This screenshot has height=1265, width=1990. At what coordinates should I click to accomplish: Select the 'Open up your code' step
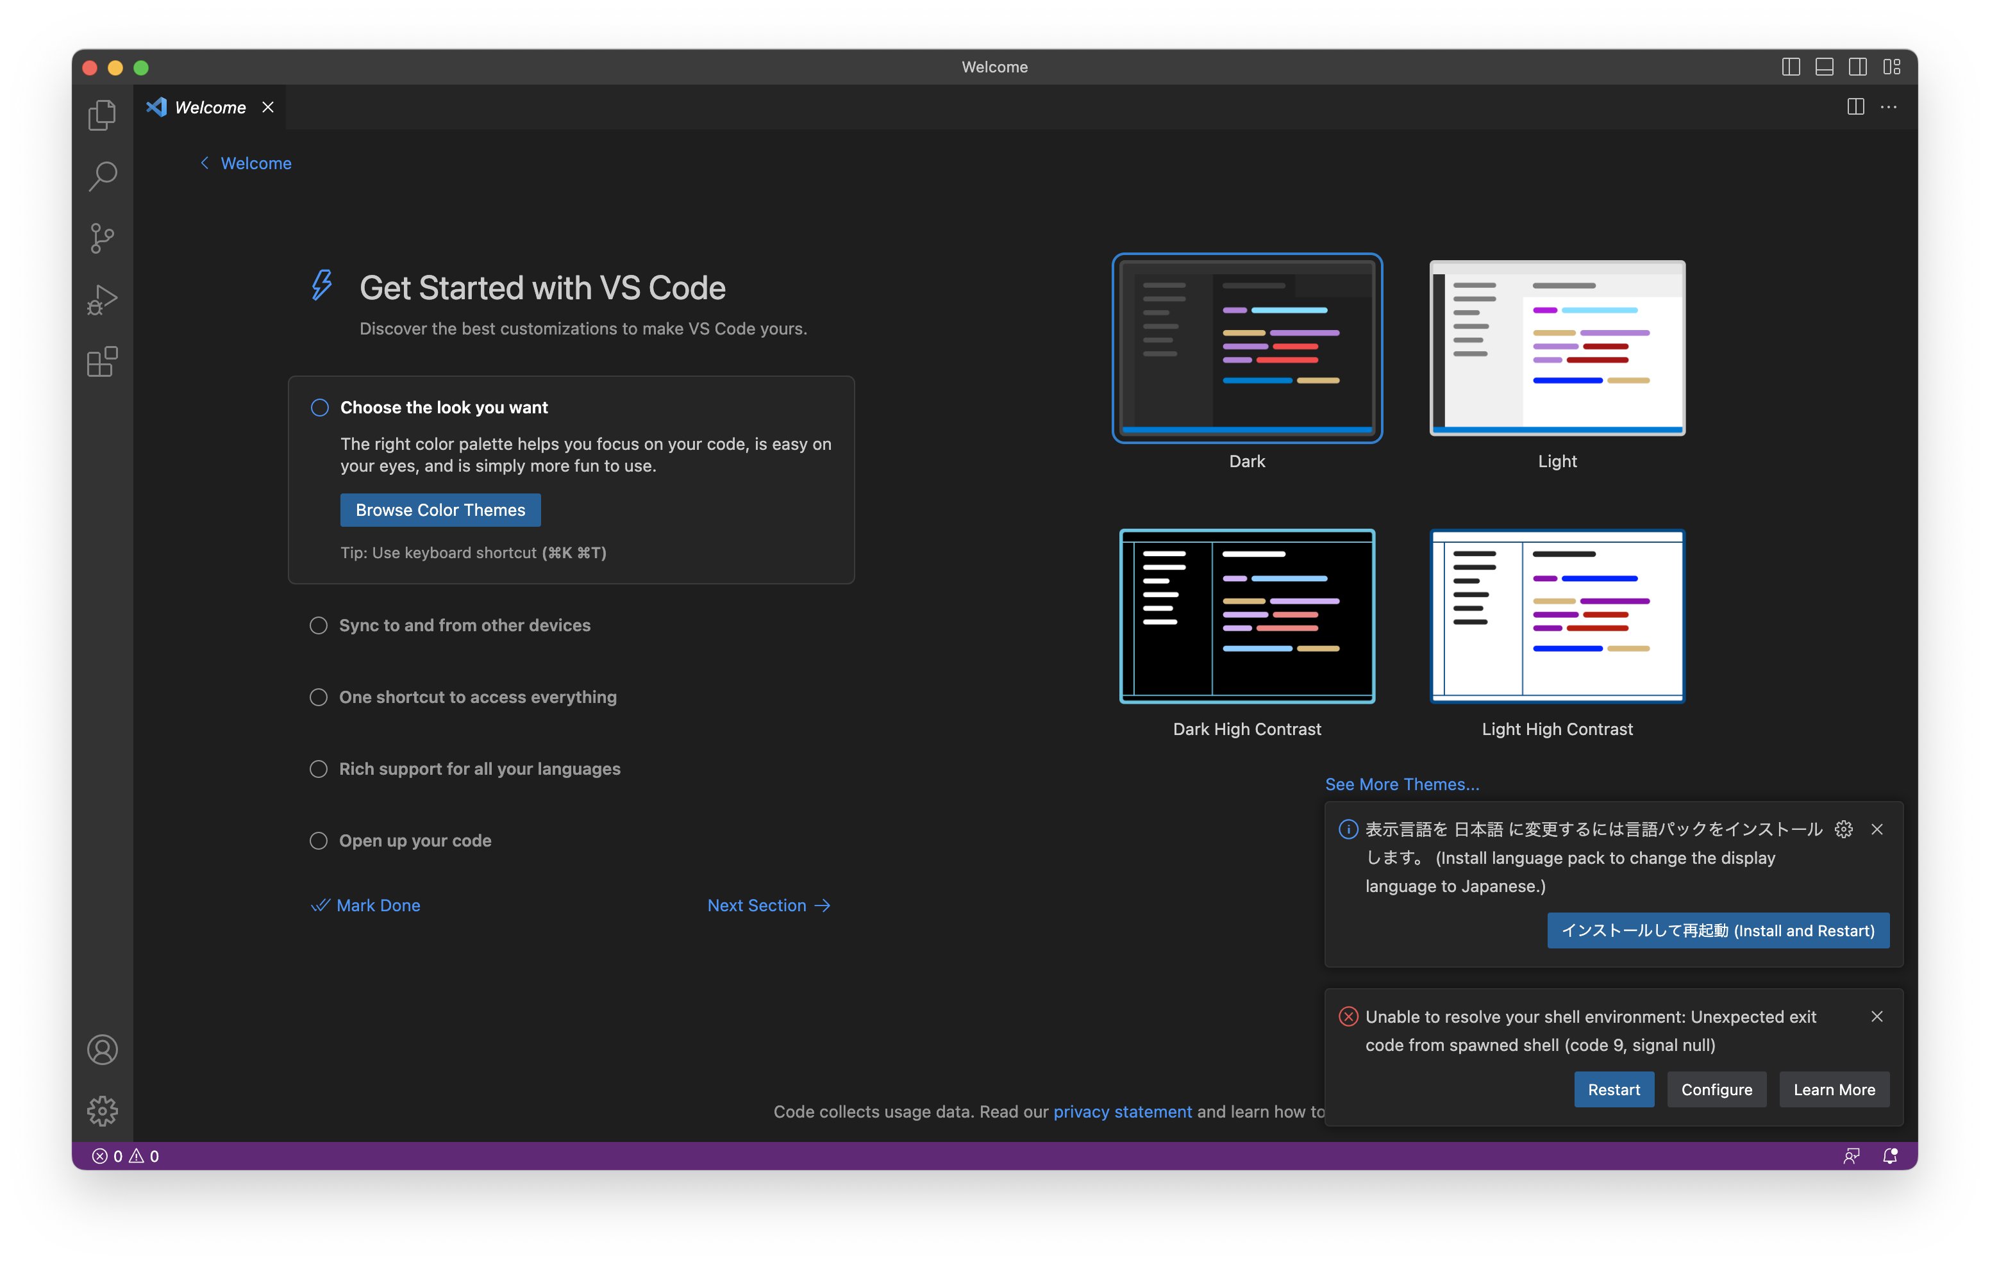click(x=415, y=840)
